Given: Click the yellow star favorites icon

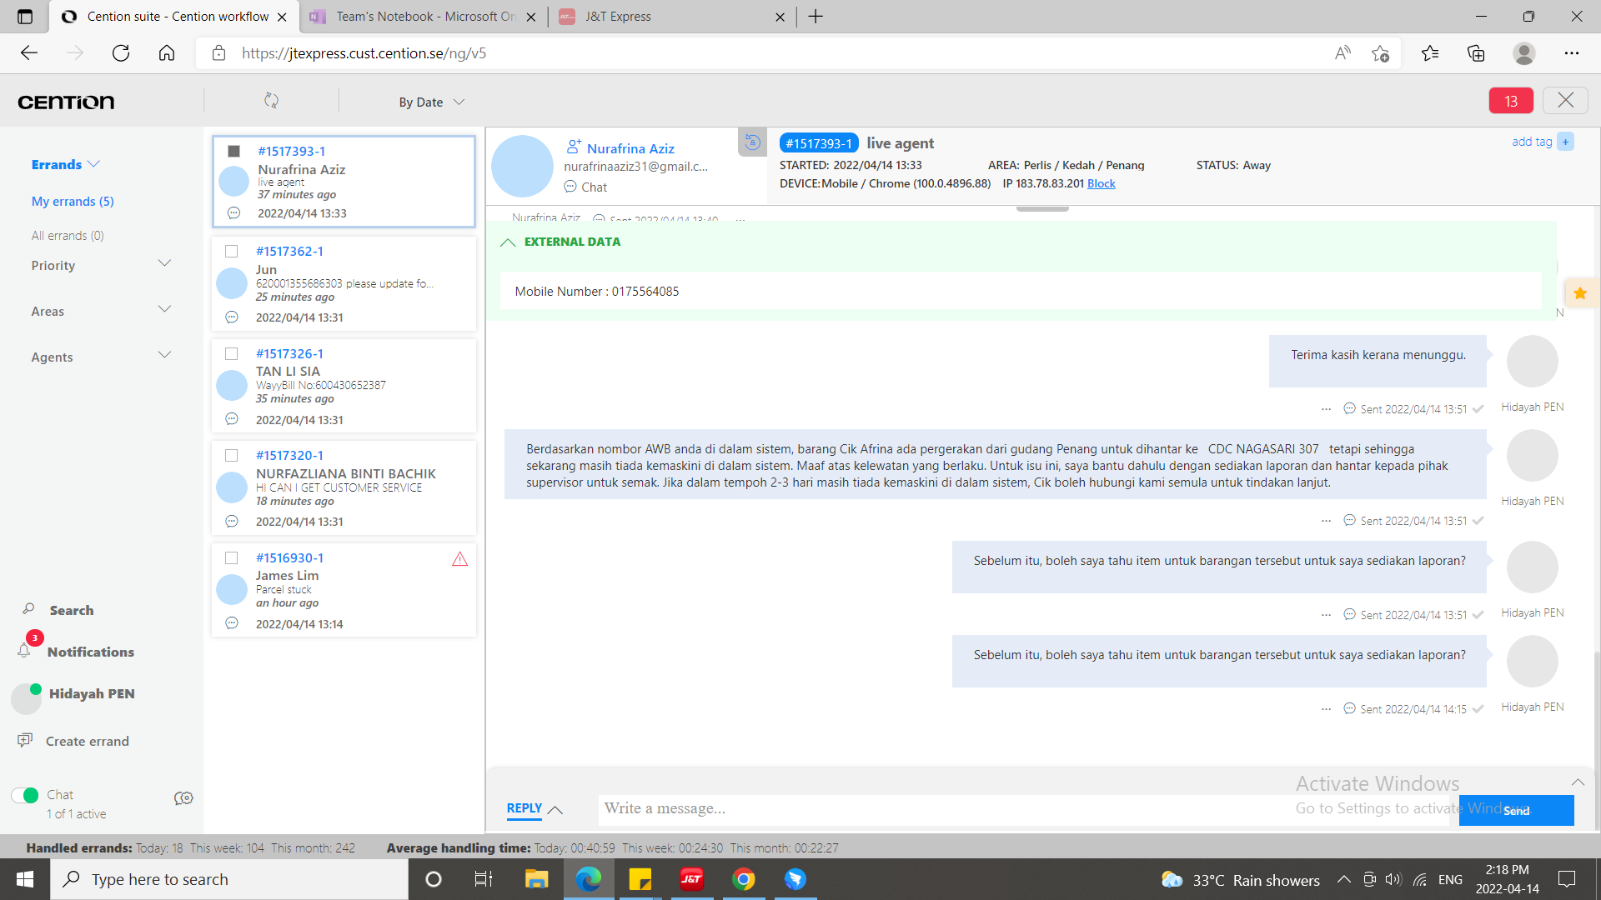Looking at the screenshot, I should (x=1580, y=293).
